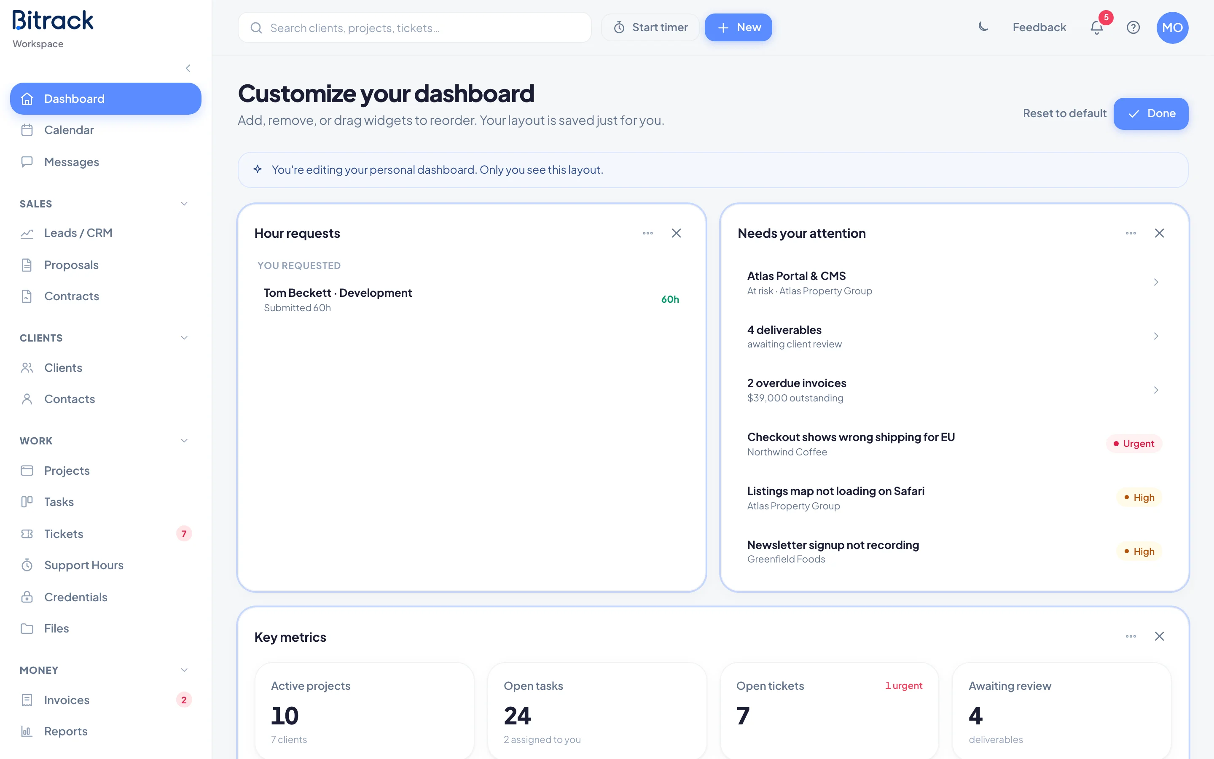Collapse the CLIENTS sidebar section
Viewport: 1214px width, 759px height.
[x=184, y=338]
